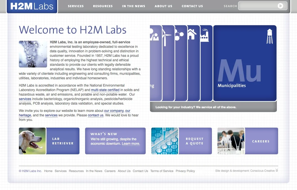Select the water tower Municipalities card

[245, 63]
